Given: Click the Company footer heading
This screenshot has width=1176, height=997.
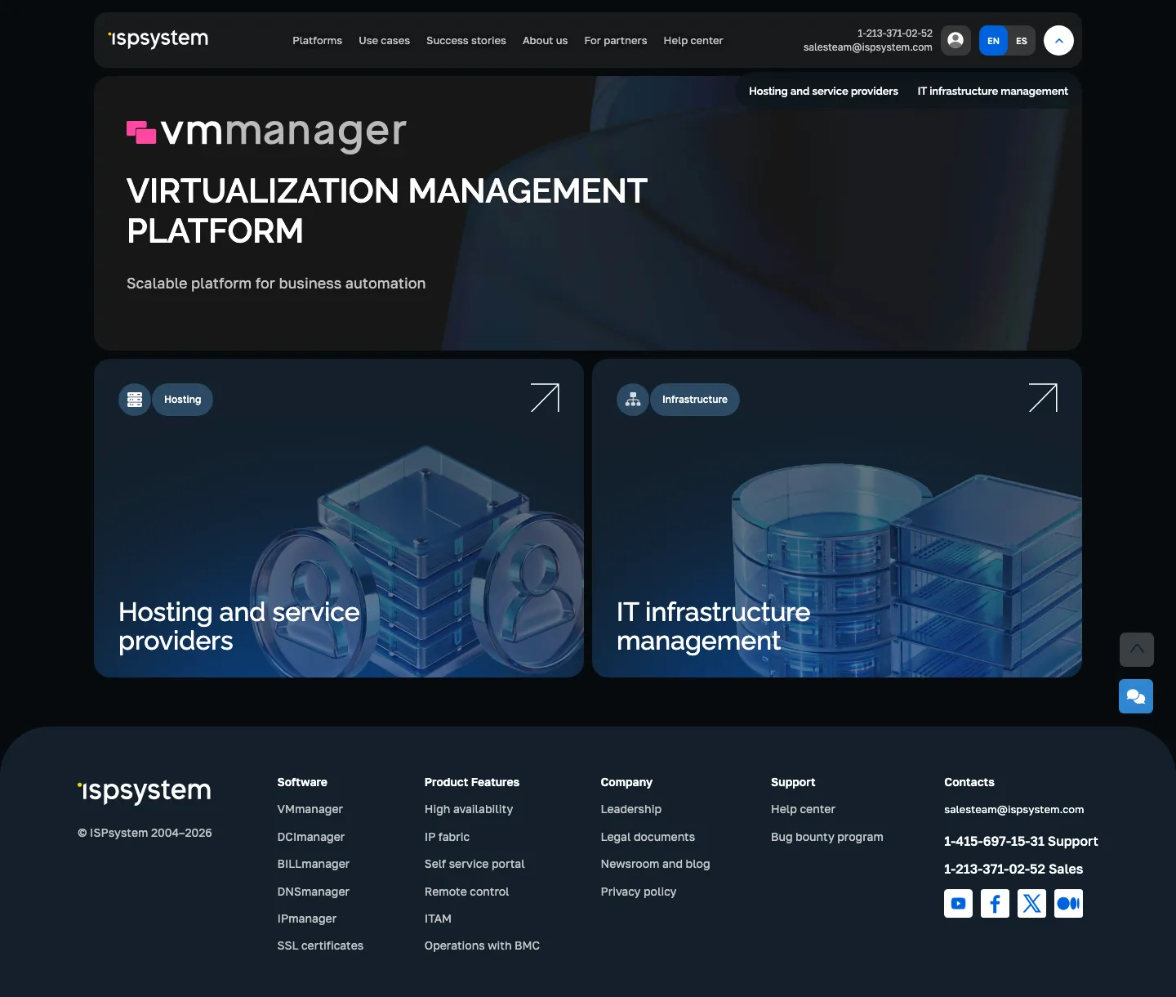Looking at the screenshot, I should coord(626,782).
